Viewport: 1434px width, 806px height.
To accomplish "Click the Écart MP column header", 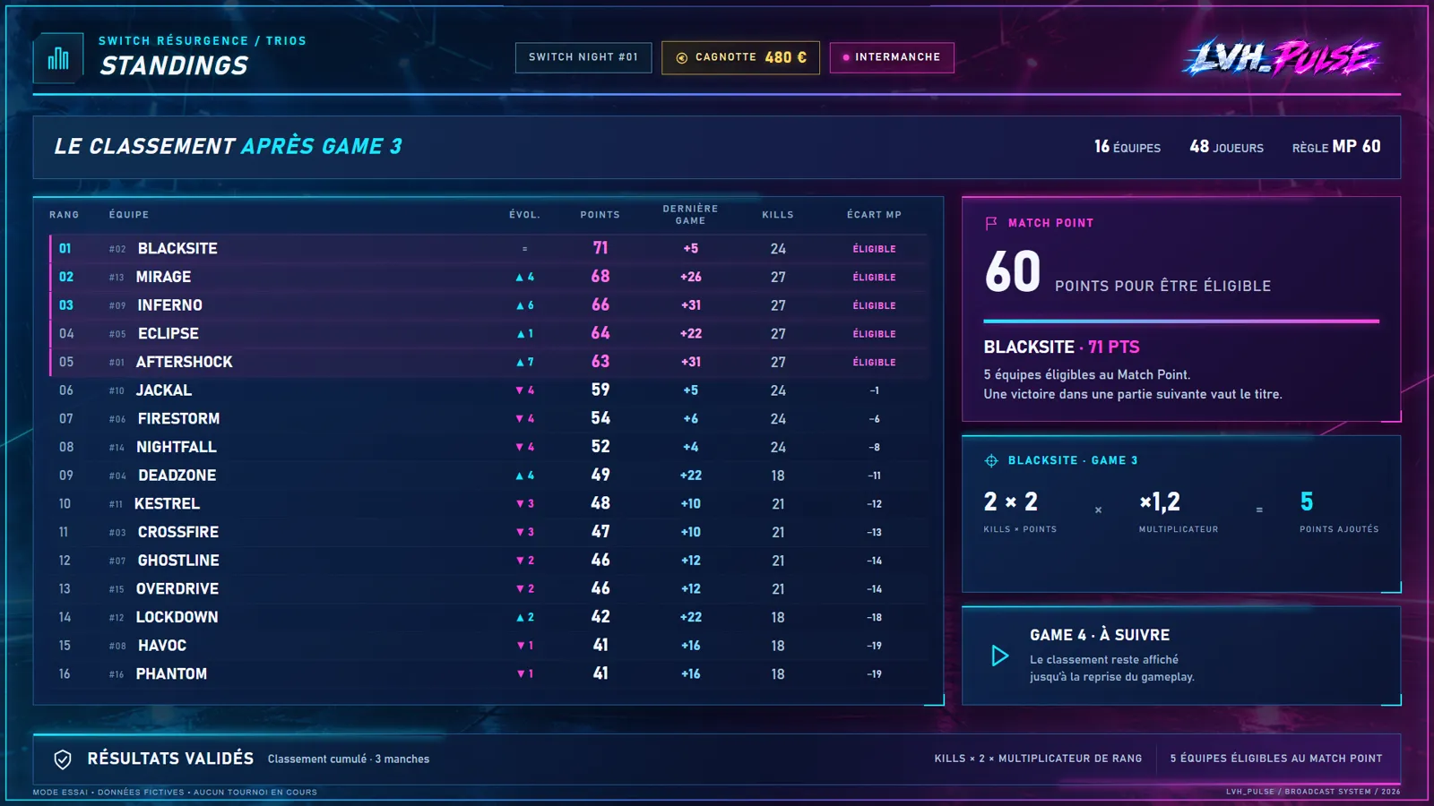I will [874, 215].
